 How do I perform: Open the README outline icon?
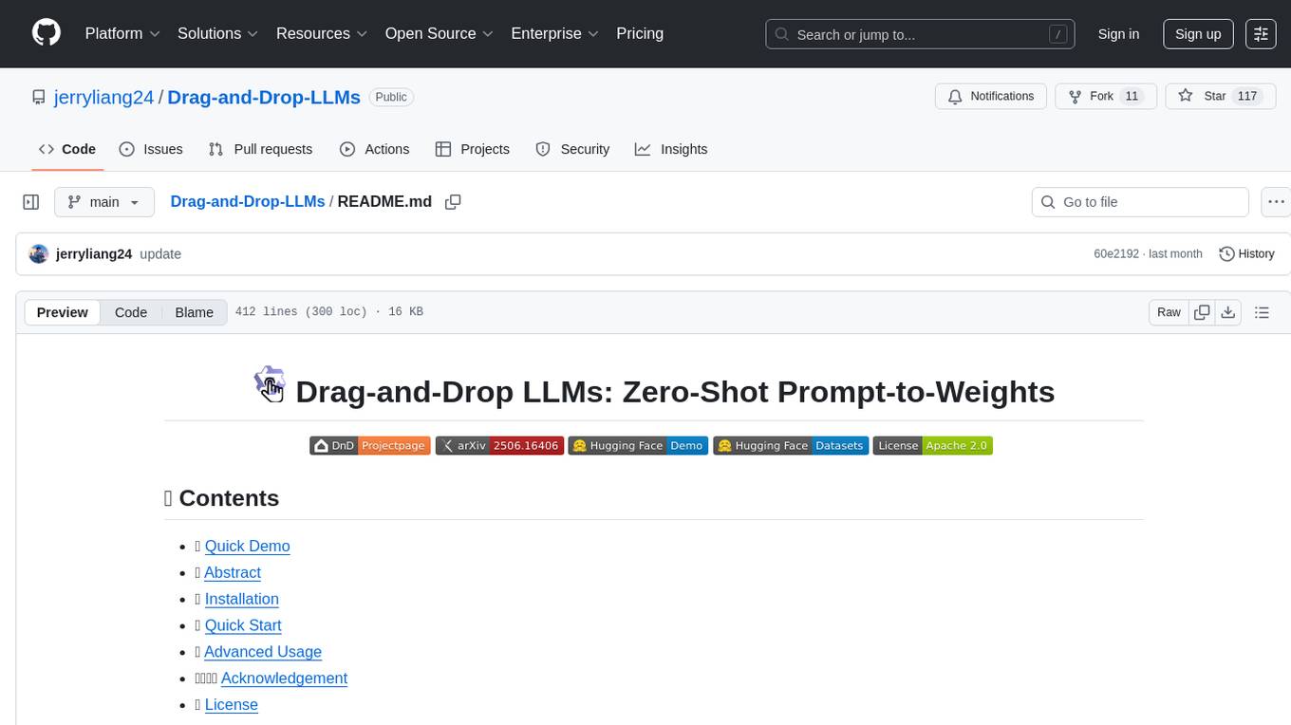[x=1262, y=312]
